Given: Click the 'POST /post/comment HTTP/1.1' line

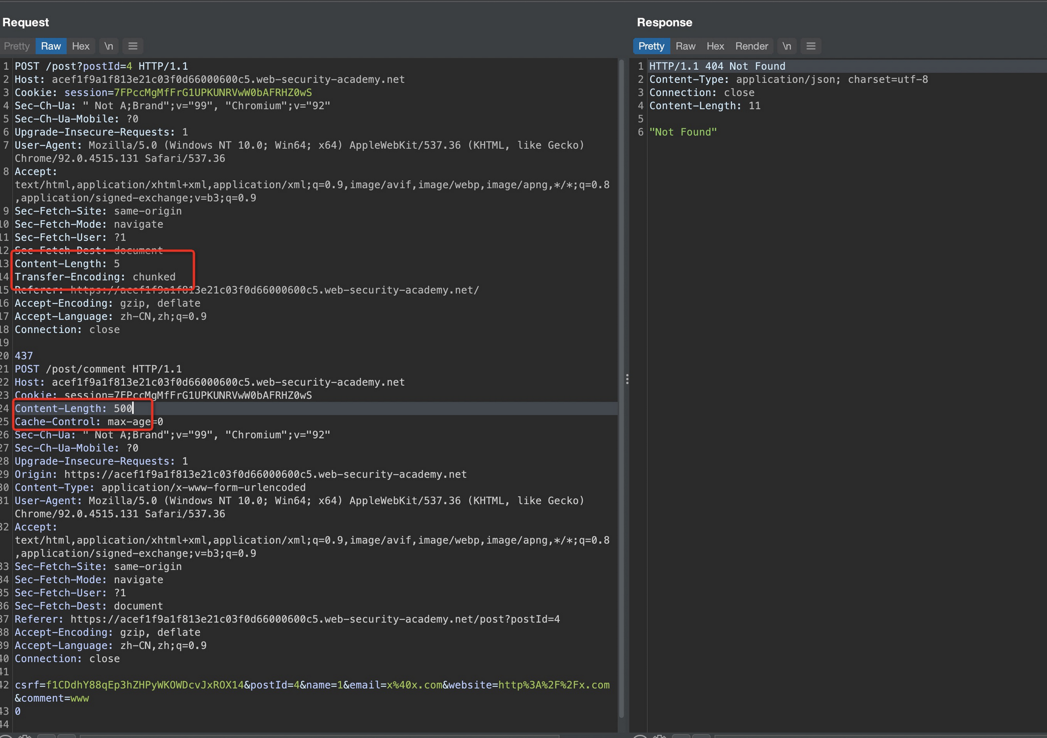Looking at the screenshot, I should click(x=98, y=369).
